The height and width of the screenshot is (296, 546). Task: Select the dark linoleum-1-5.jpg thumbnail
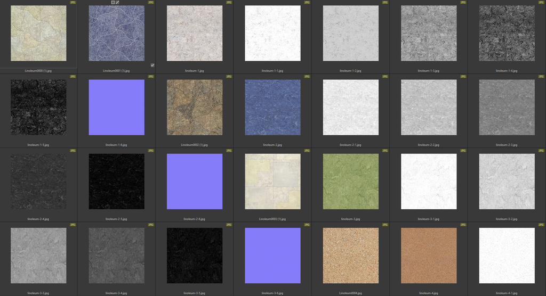(x=38, y=107)
